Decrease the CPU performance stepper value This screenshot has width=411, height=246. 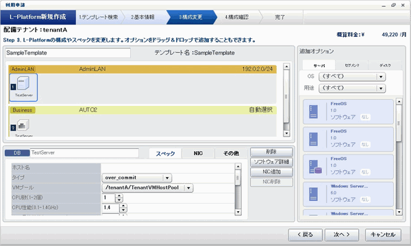(x=123, y=210)
